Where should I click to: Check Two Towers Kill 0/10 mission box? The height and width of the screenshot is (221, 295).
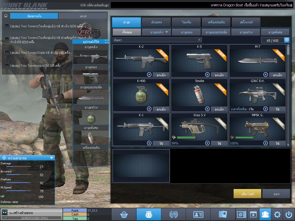pyautogui.click(x=7, y=39)
